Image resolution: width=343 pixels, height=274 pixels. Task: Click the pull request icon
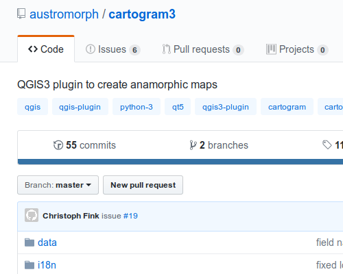[x=167, y=49]
